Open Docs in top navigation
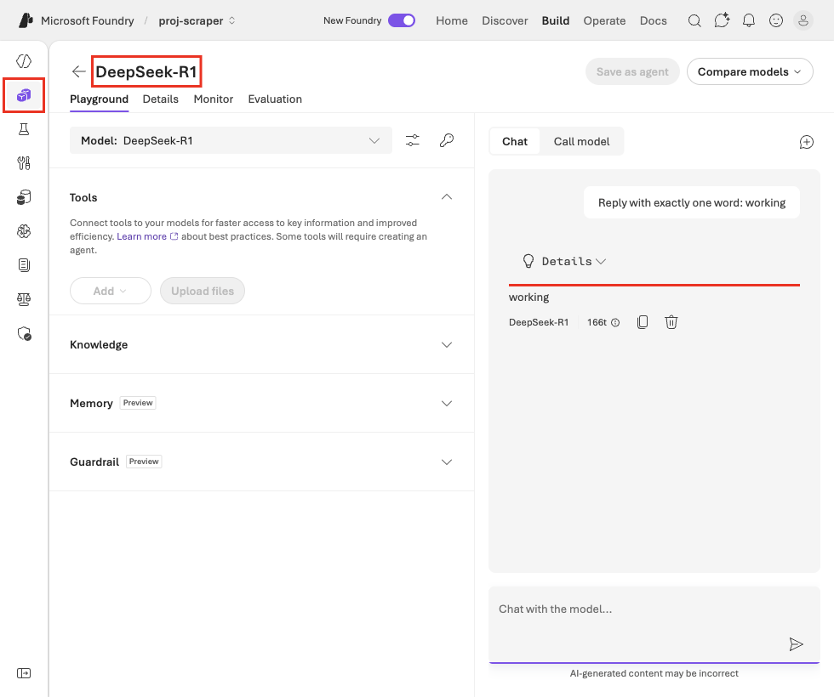 tap(654, 20)
